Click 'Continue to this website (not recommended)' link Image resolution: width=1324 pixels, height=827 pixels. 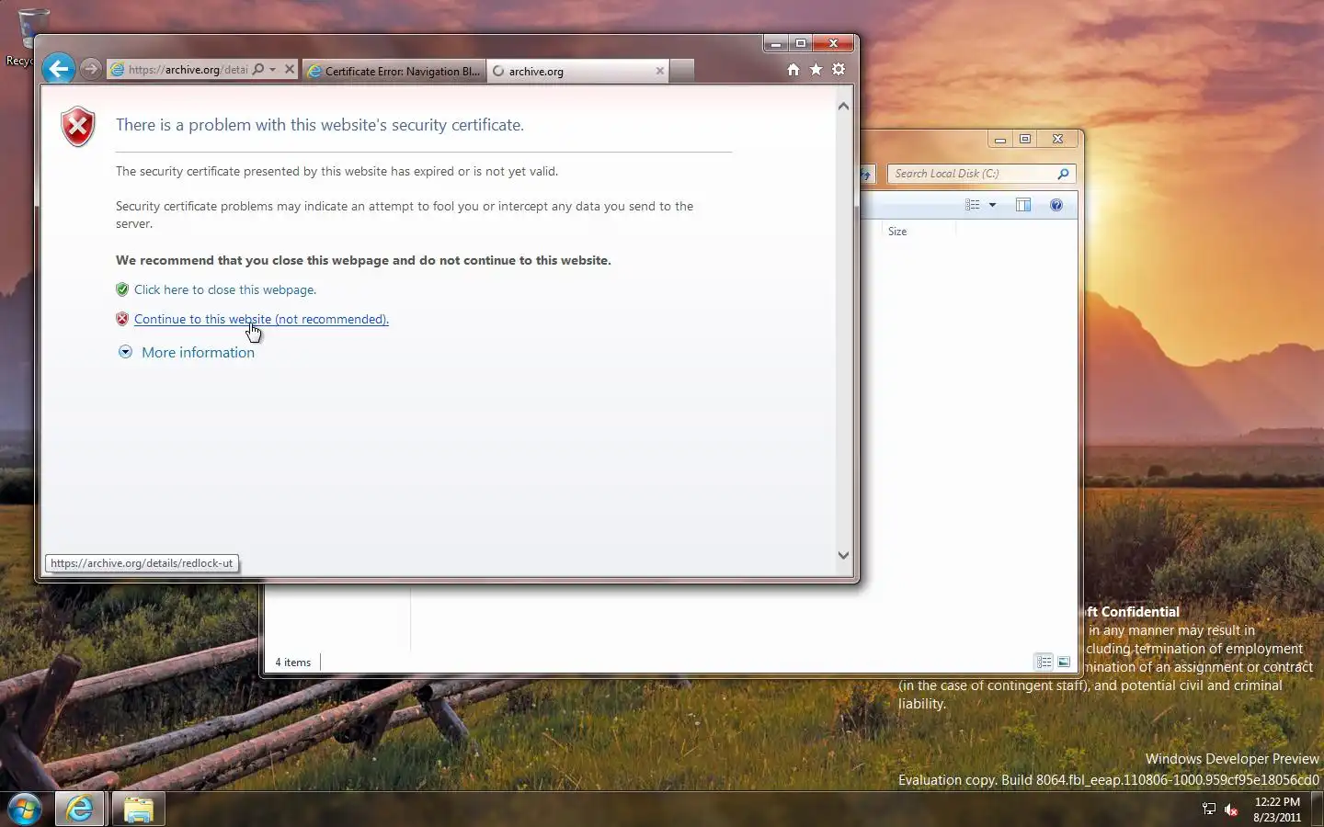coord(261,319)
